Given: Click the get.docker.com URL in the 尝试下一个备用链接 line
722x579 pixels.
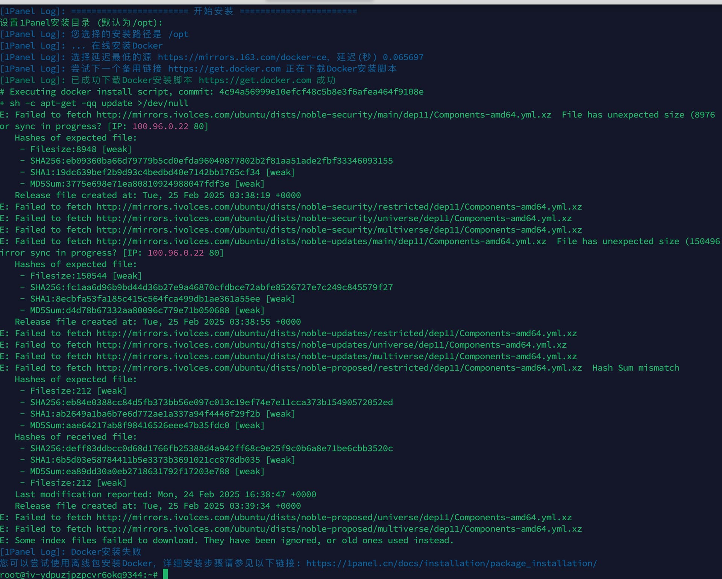Looking at the screenshot, I should (224, 69).
